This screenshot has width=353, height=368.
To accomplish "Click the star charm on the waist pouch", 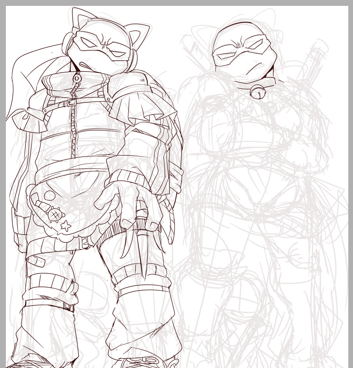I will point(66,226).
